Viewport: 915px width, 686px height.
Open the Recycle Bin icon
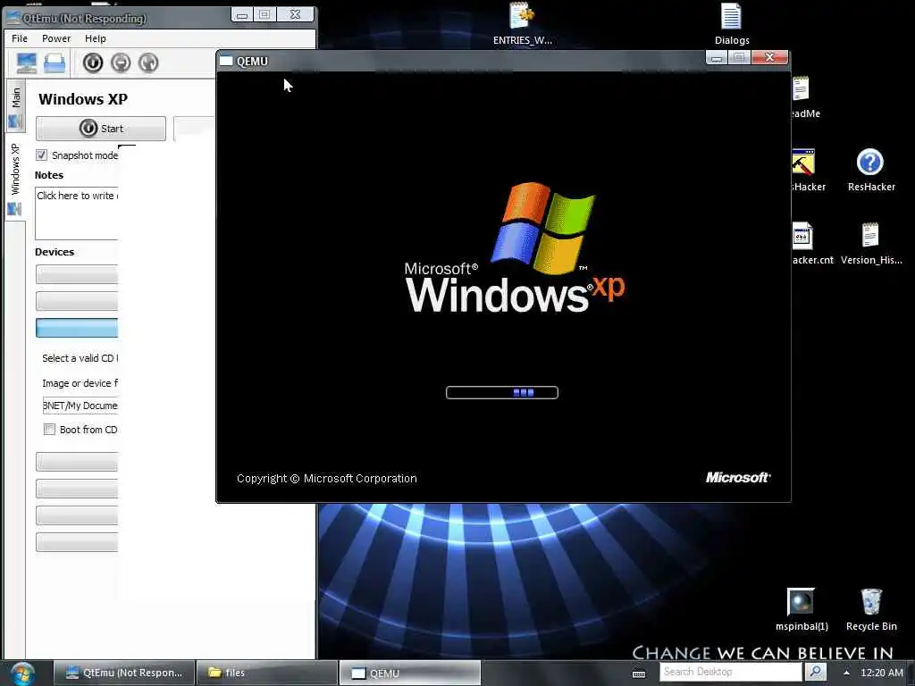[870, 609]
